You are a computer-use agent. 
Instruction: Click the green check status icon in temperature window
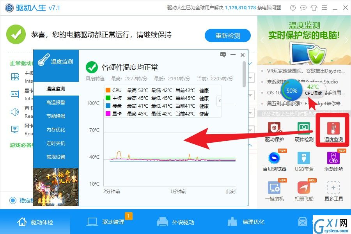92,67
